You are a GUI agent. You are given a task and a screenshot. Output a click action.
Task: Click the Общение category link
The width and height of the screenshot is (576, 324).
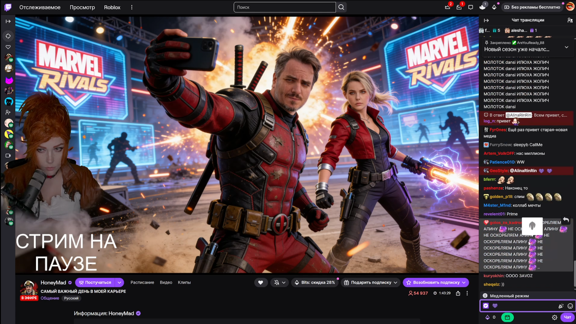50,298
